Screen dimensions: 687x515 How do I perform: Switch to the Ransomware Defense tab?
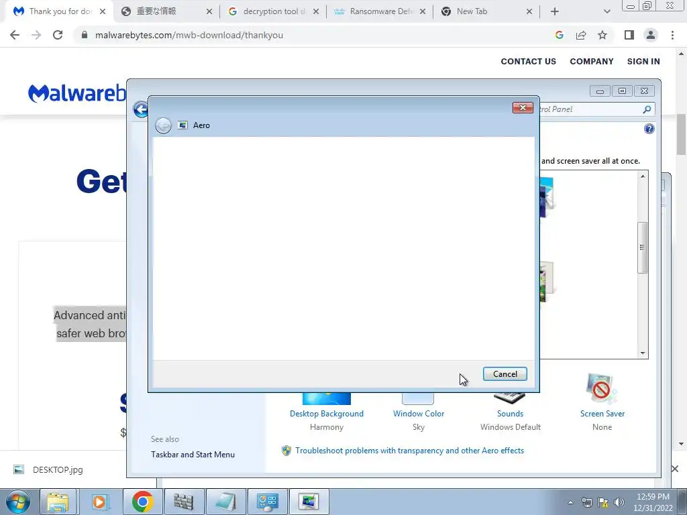pyautogui.click(x=381, y=11)
